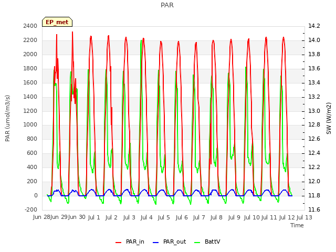This screenshot has width=336, height=252.
Task: Click the PAR_in legend entry
Action: tap(130, 241)
